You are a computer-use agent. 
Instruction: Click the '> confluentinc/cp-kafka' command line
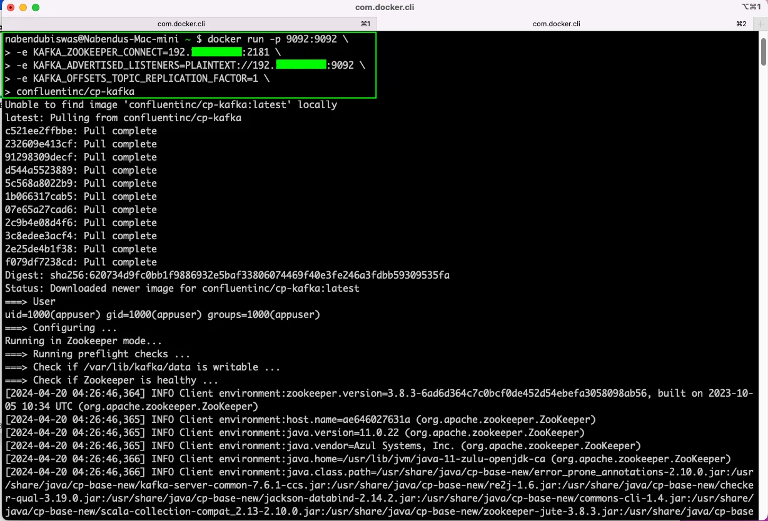pyautogui.click(x=69, y=91)
